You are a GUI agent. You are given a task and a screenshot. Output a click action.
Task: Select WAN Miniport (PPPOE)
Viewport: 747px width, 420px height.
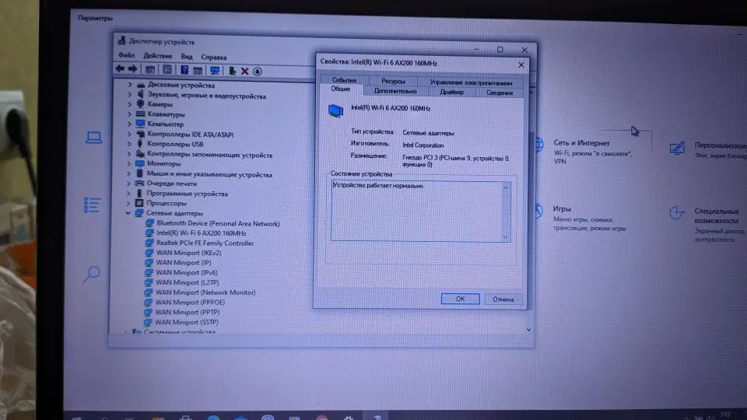pos(190,303)
